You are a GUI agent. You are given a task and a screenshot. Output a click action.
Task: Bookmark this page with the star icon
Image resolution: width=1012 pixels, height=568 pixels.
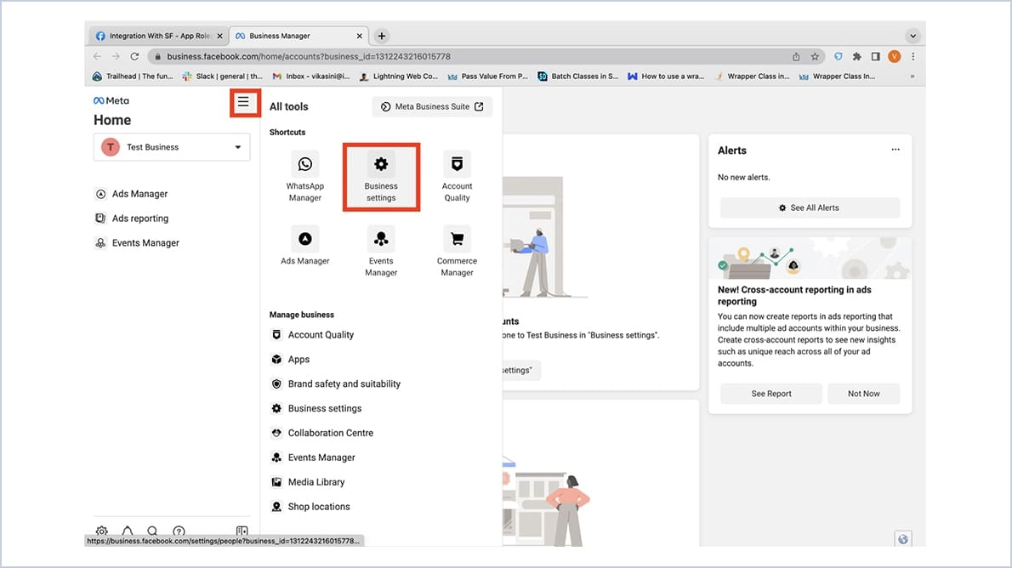816,57
